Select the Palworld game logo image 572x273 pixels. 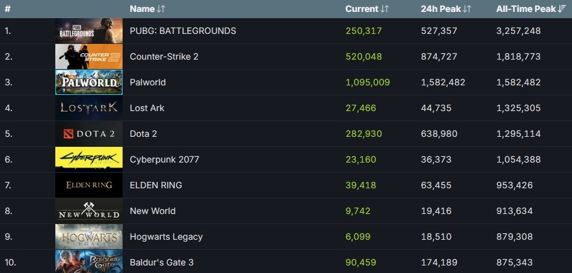coord(89,82)
